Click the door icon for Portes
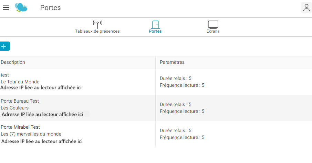 tap(155, 25)
